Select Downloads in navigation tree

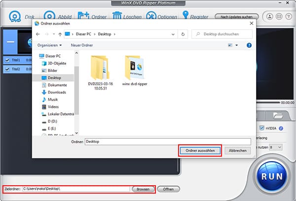[57, 92]
